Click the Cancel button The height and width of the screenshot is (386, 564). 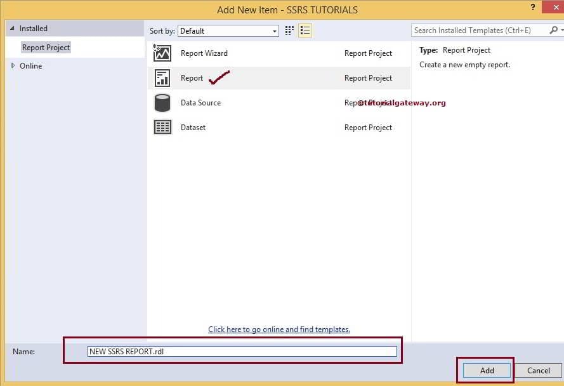pos(538,370)
